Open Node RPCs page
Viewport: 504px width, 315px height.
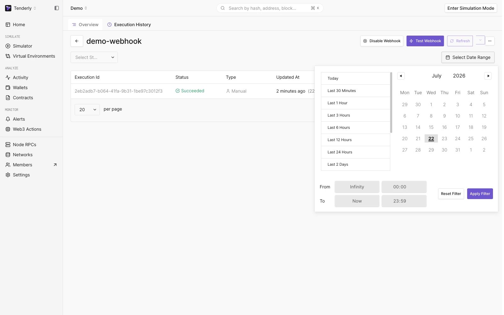point(24,145)
